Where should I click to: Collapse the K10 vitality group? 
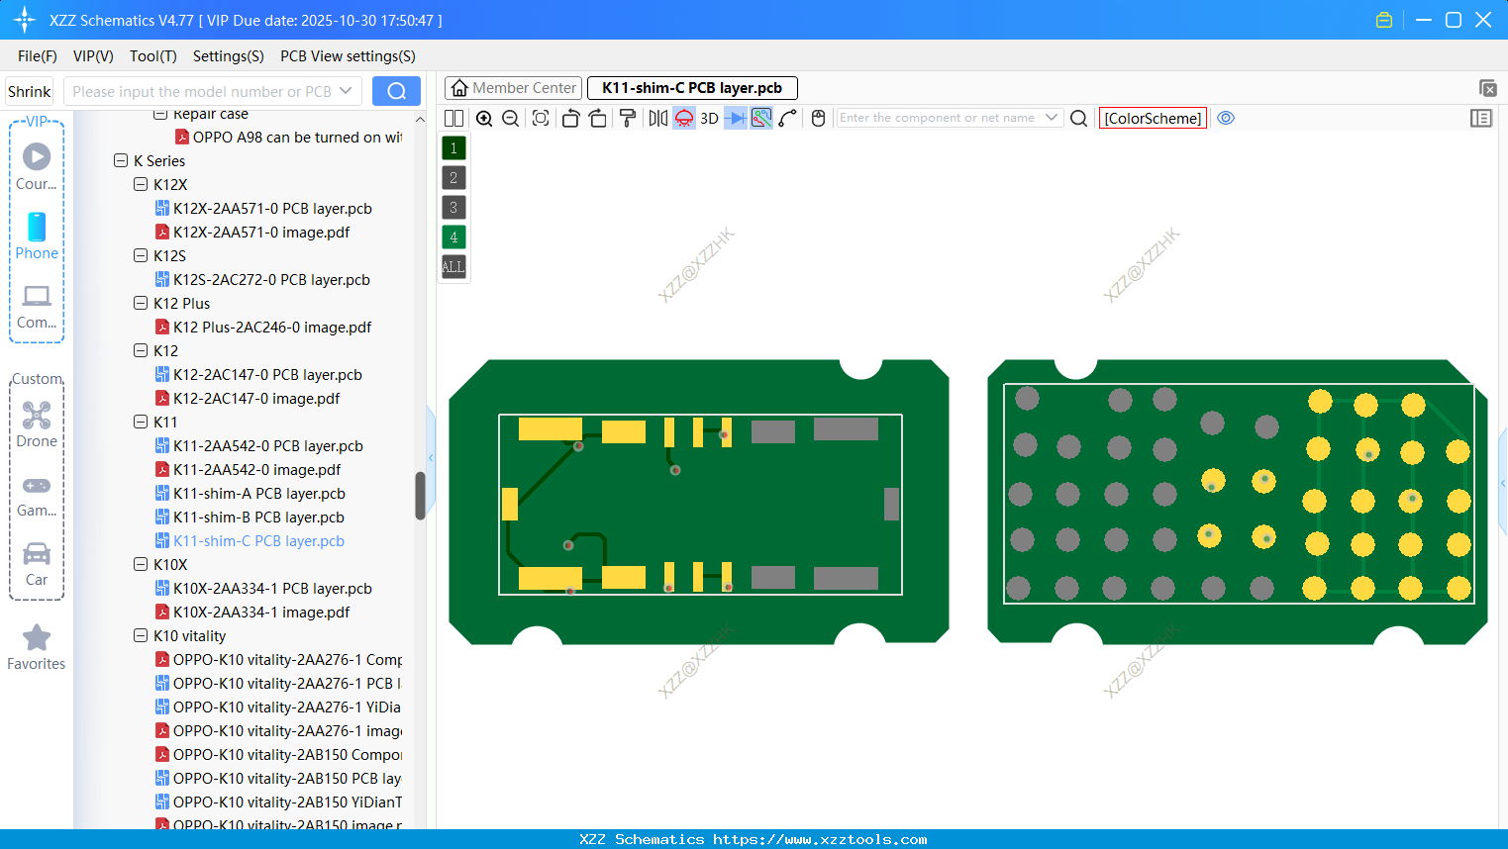coord(140,635)
